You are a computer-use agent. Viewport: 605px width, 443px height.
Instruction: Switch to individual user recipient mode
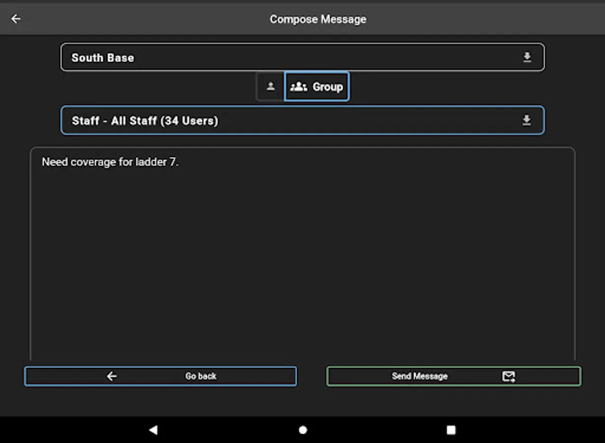click(x=270, y=87)
